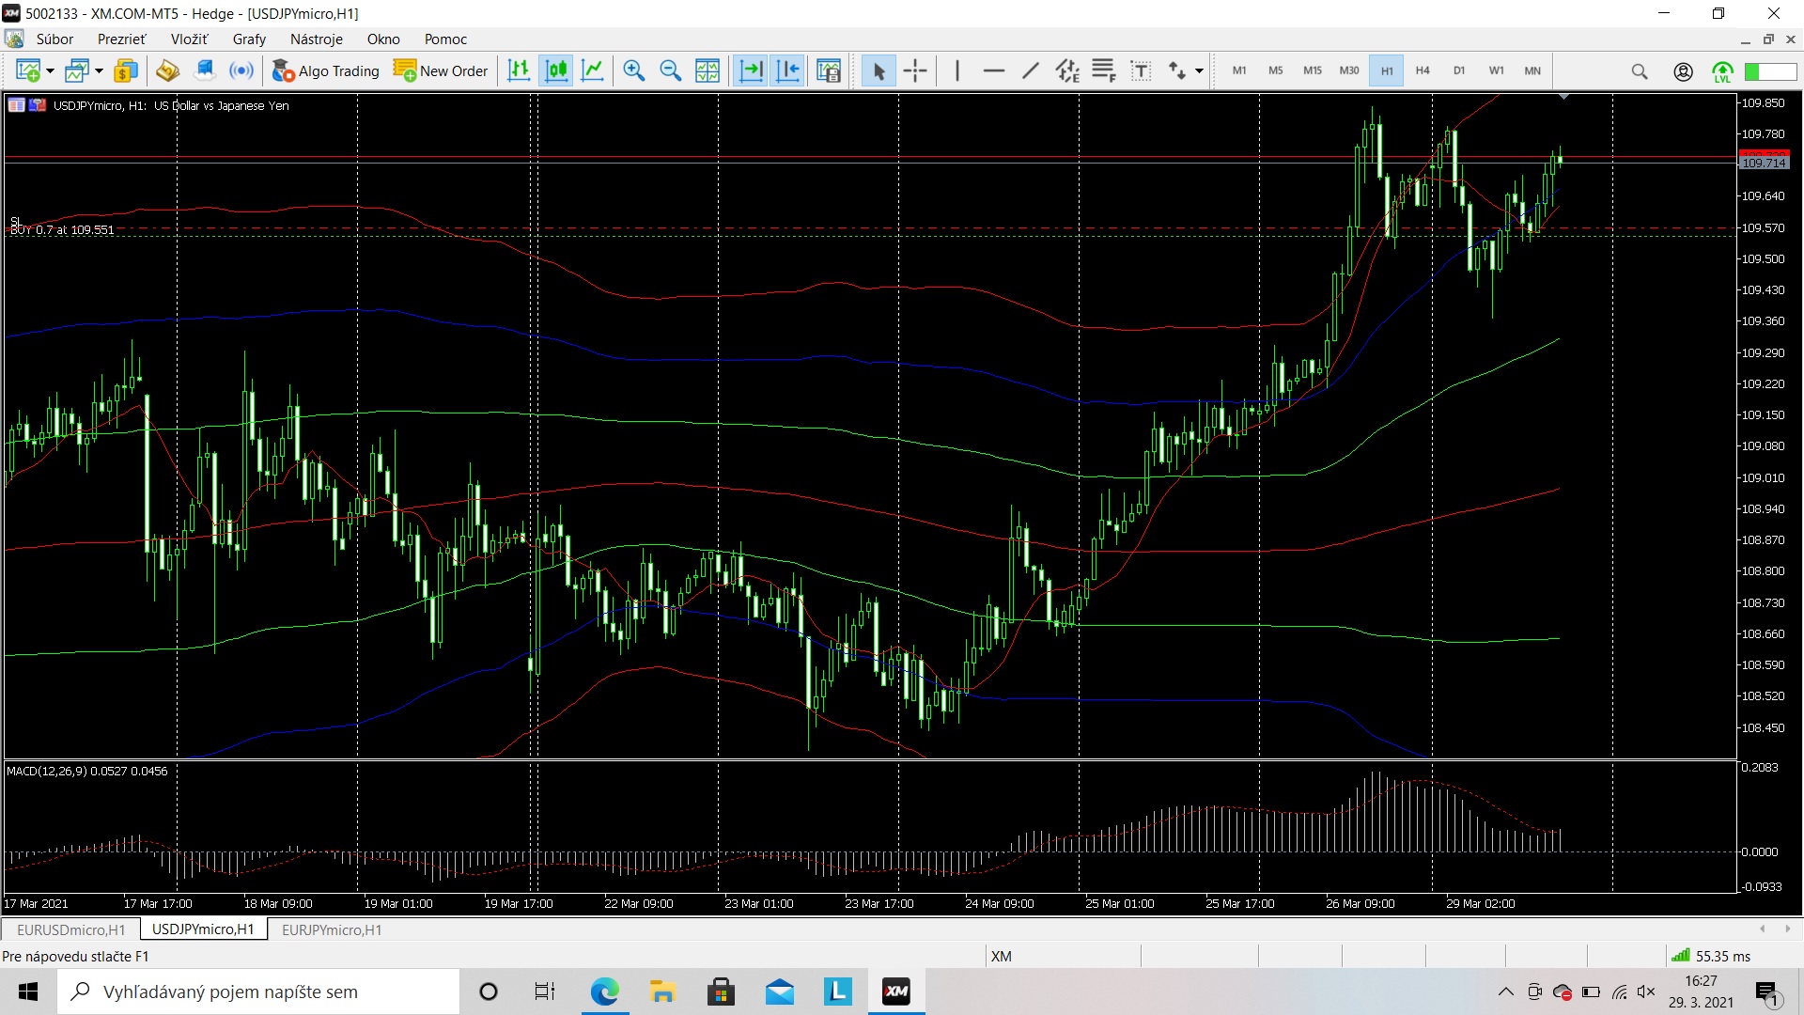Zoom in on the chart

coord(634,70)
